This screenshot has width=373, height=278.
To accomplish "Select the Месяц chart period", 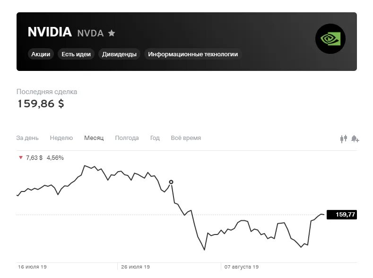I will (x=94, y=138).
